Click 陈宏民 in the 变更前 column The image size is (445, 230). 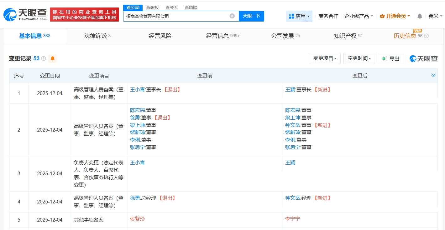pos(138,110)
